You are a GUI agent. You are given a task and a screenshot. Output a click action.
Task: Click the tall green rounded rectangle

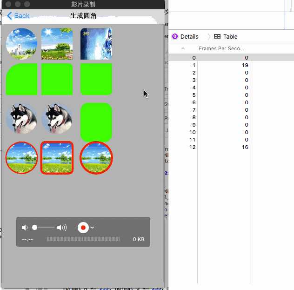click(x=96, y=122)
